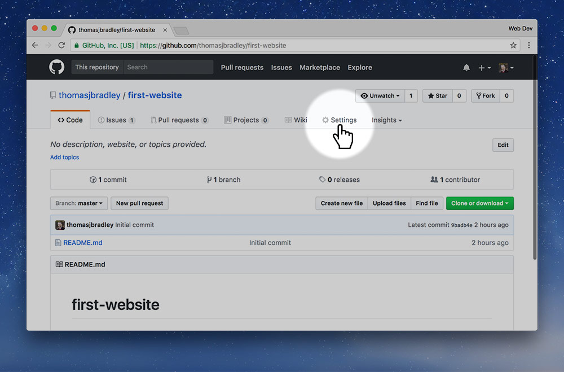View 1 contributor

click(455, 180)
